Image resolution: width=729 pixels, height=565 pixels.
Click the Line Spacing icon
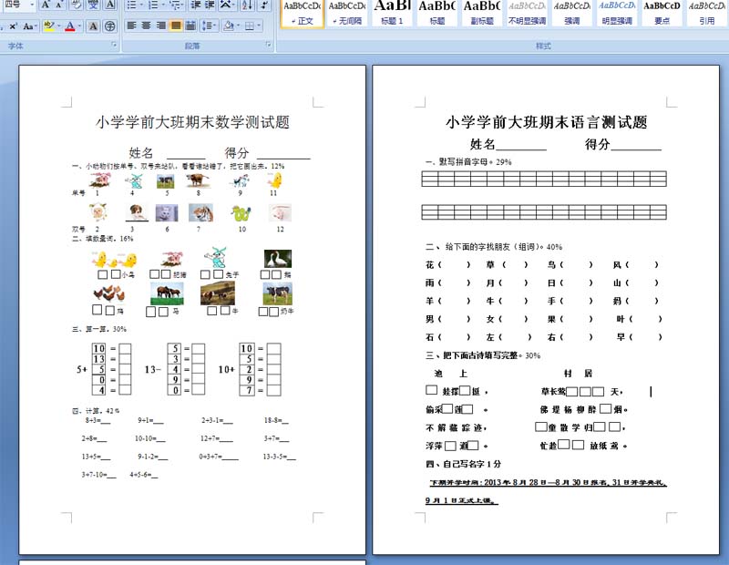(207, 26)
